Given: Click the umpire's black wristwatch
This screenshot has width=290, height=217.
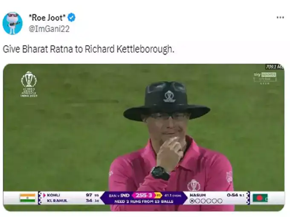Looking at the screenshot, I should (x=160, y=173).
